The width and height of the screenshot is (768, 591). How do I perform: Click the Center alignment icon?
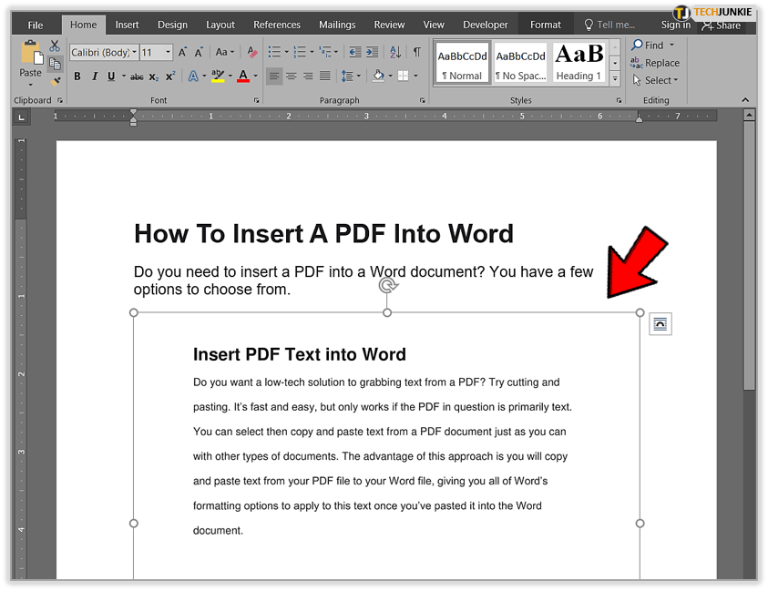click(x=292, y=76)
